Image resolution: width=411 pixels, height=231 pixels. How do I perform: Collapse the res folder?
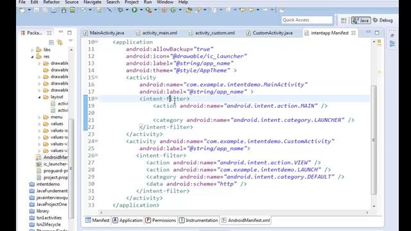(32, 56)
